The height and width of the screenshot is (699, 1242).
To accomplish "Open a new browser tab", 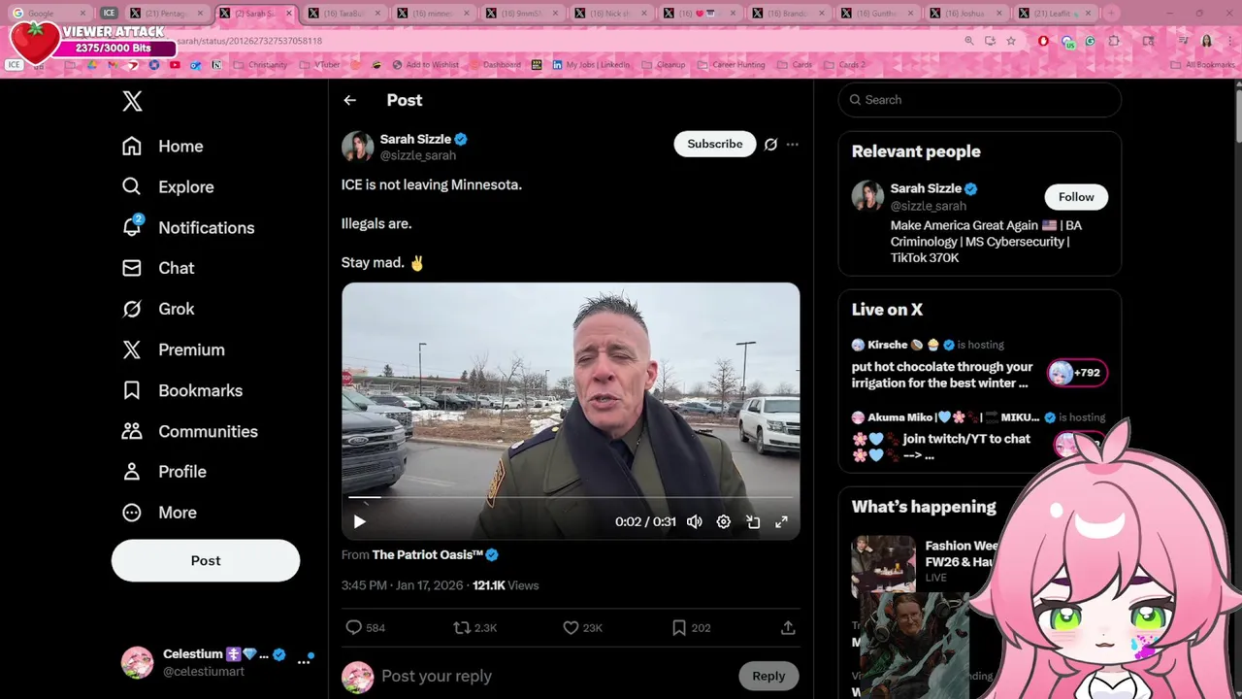I will tap(1112, 14).
